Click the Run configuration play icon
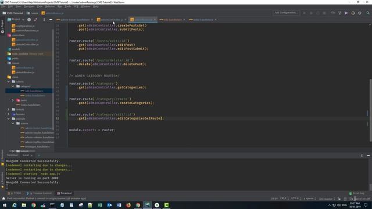 coord(305,13)
